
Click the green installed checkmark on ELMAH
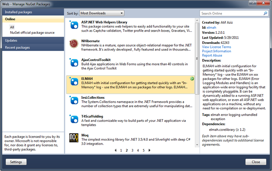pos(192,79)
